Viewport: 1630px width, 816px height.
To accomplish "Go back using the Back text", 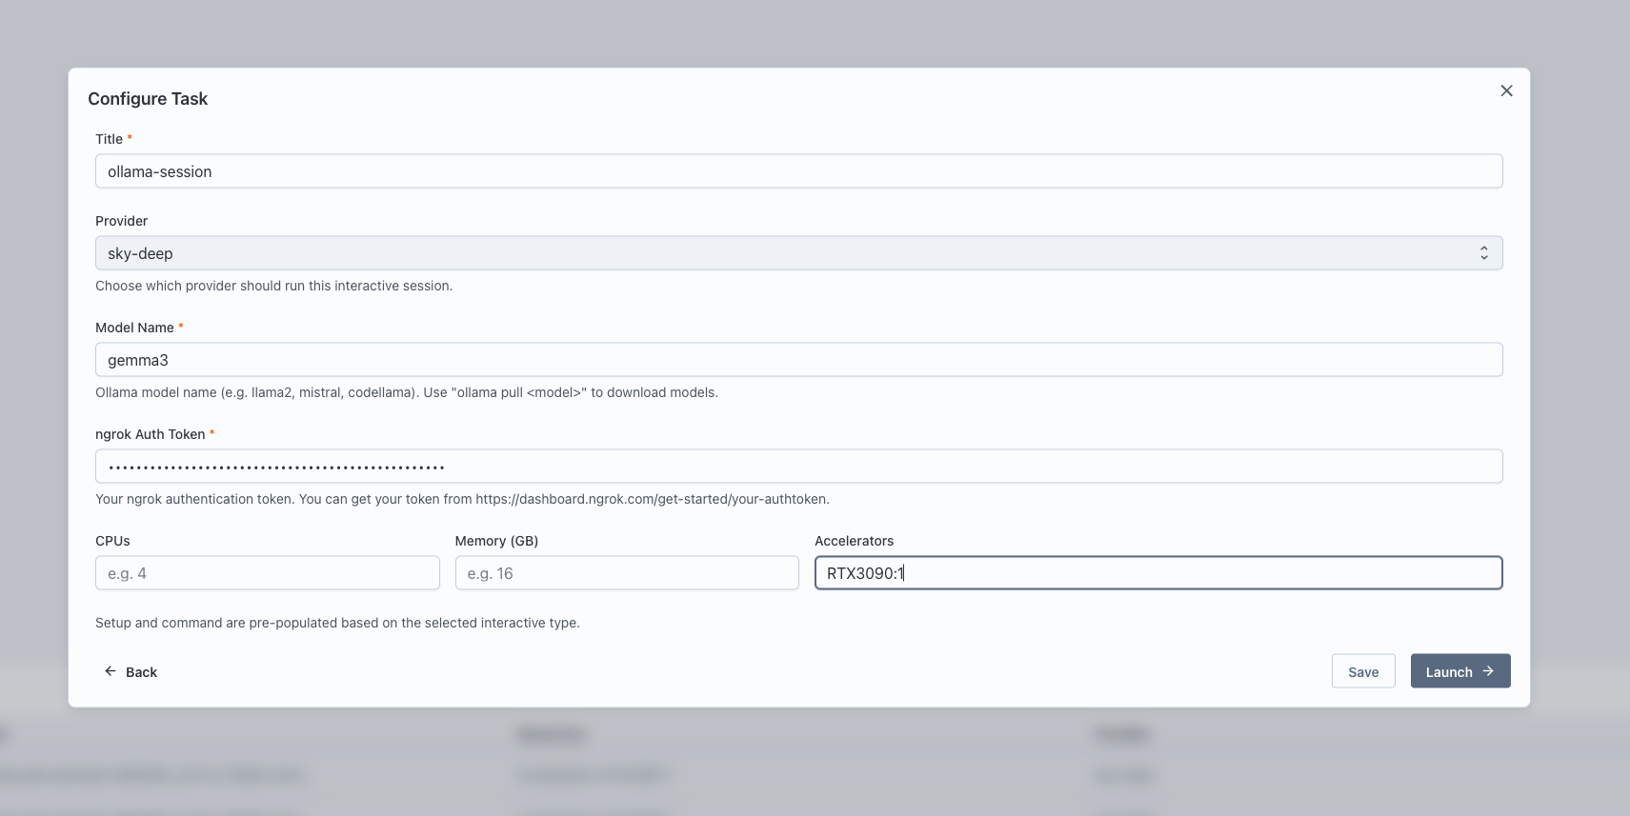I will 141,672.
